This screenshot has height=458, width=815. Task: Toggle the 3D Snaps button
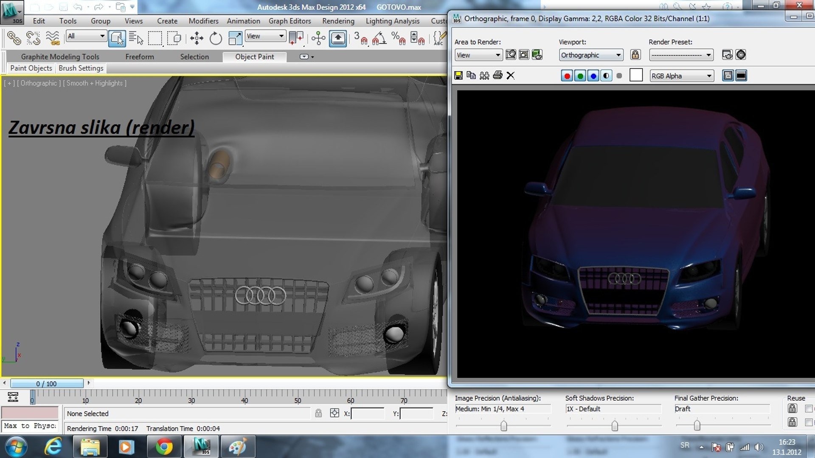coord(360,38)
